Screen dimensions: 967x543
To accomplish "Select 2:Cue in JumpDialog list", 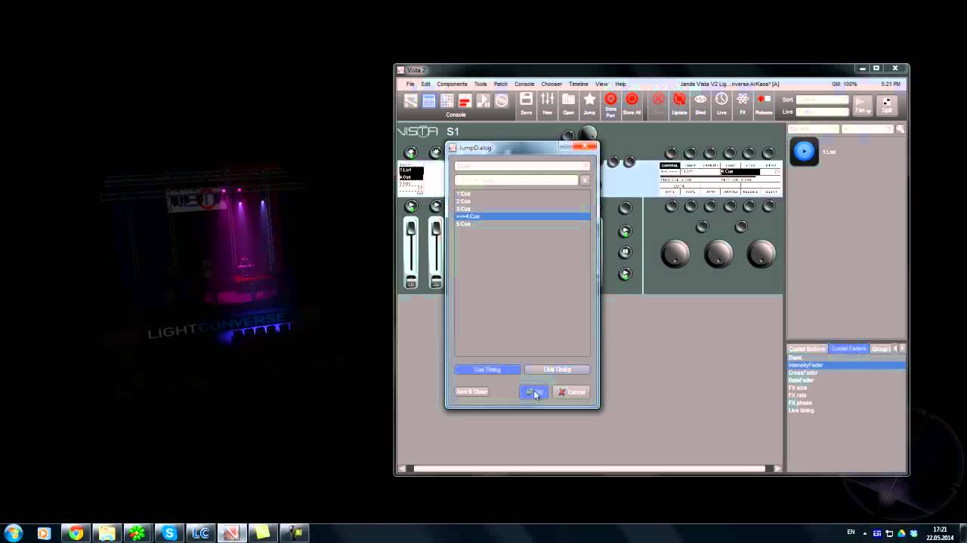I will pyautogui.click(x=522, y=201).
